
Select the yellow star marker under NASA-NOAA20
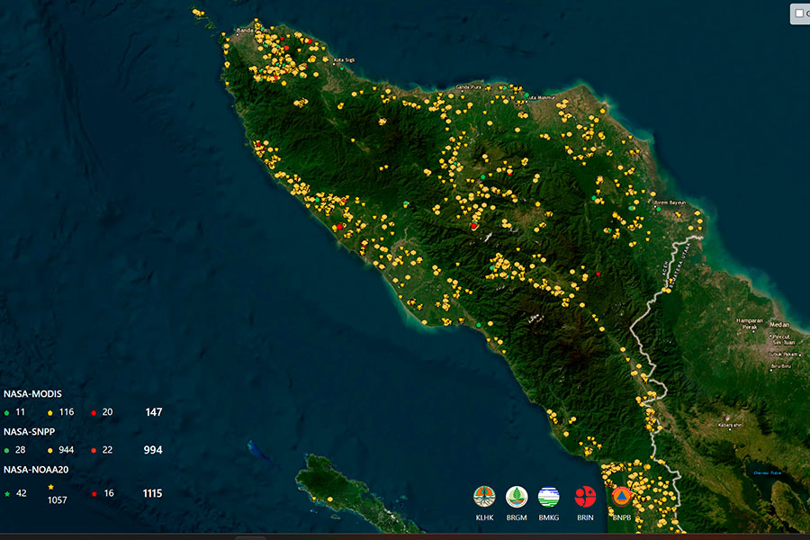coord(51,487)
